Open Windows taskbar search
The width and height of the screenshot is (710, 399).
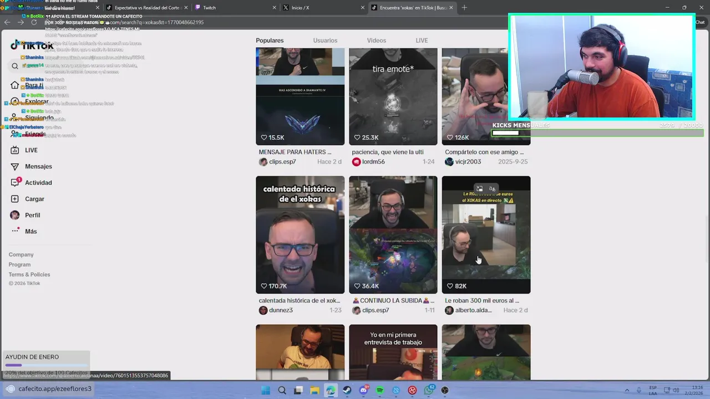282,390
